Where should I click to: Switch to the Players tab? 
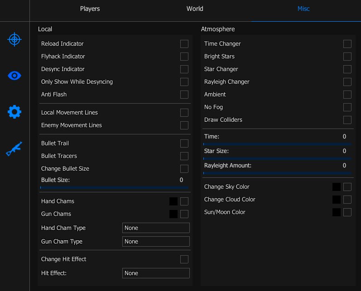pos(90,9)
